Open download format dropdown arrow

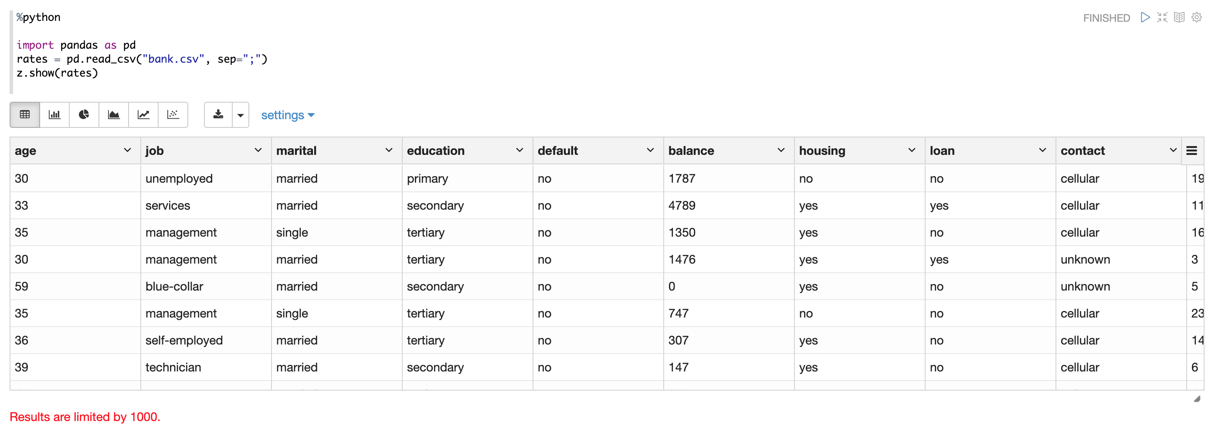click(241, 115)
